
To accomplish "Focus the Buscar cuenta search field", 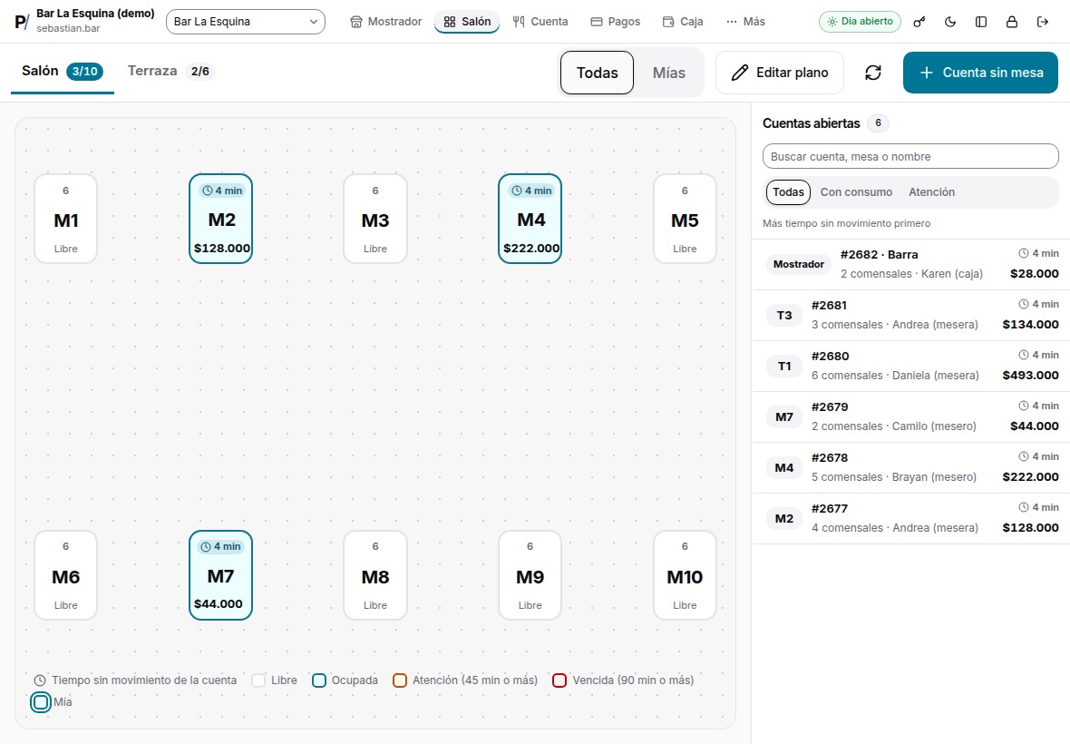I will point(910,156).
